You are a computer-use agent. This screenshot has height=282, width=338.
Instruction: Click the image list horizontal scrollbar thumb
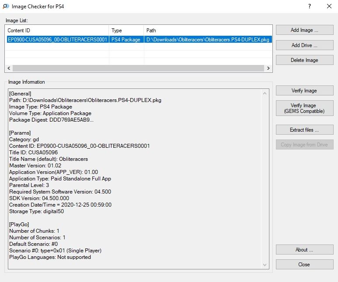tap(138, 68)
